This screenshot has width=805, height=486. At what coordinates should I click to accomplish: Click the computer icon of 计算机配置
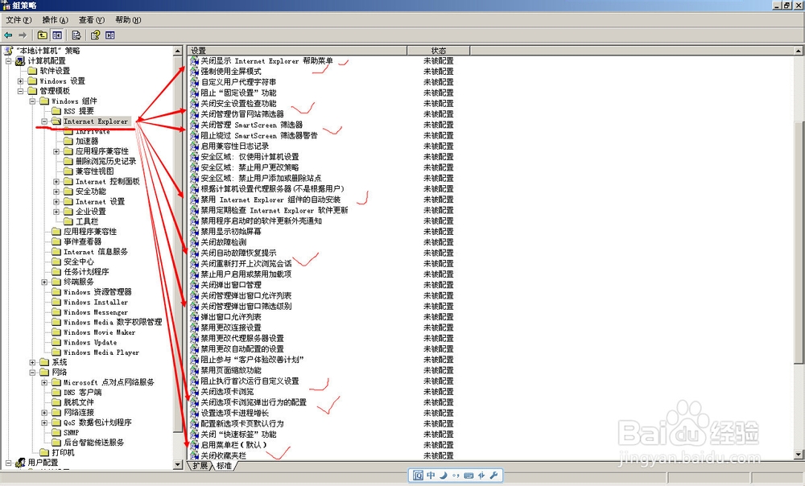coord(21,61)
